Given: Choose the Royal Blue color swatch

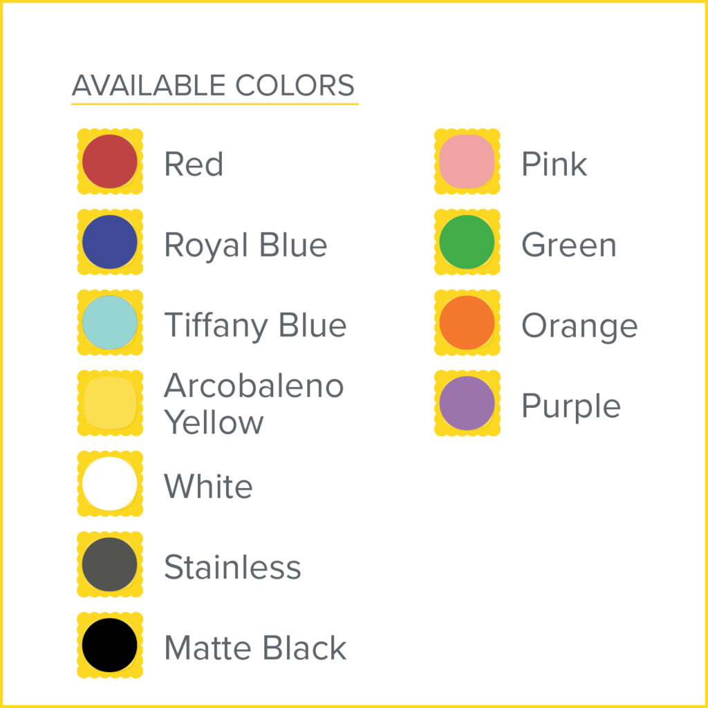Looking at the screenshot, I should pos(109,242).
